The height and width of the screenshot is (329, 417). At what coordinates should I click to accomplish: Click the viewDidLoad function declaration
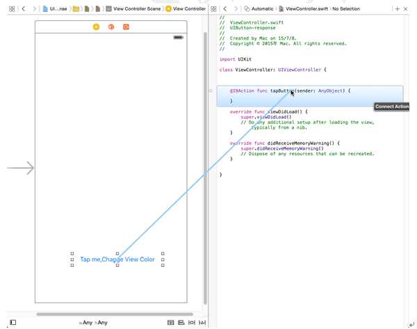pos(268,112)
